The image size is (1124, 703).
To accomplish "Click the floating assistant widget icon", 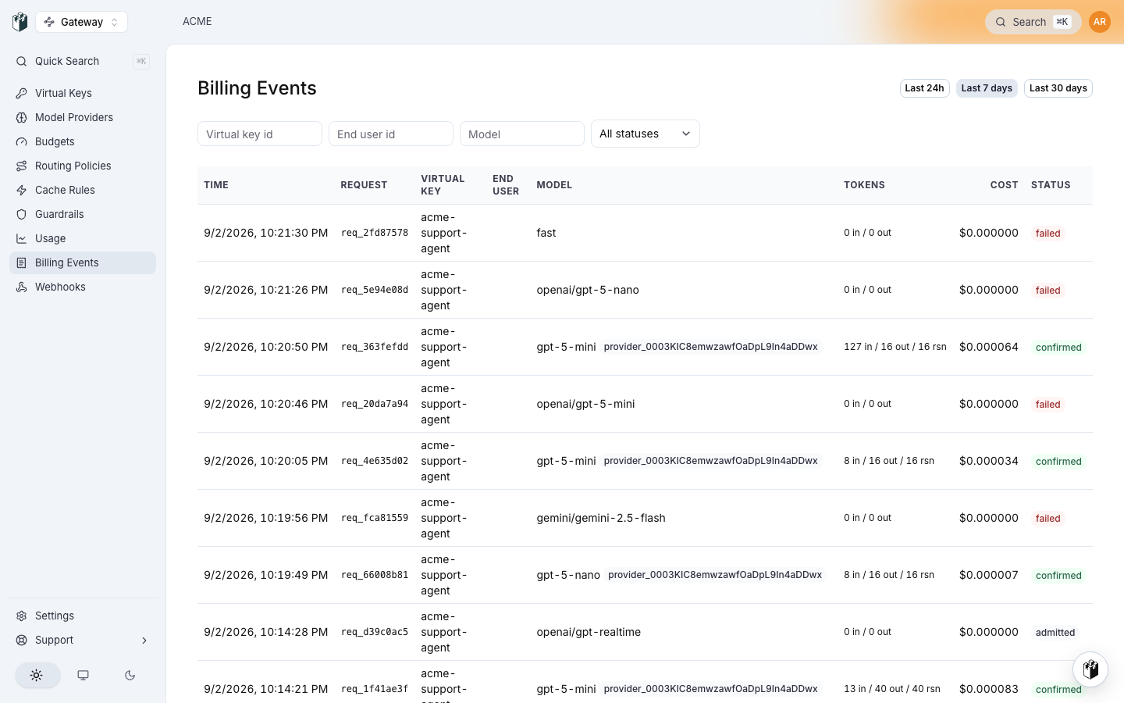I will pyautogui.click(x=1090, y=669).
